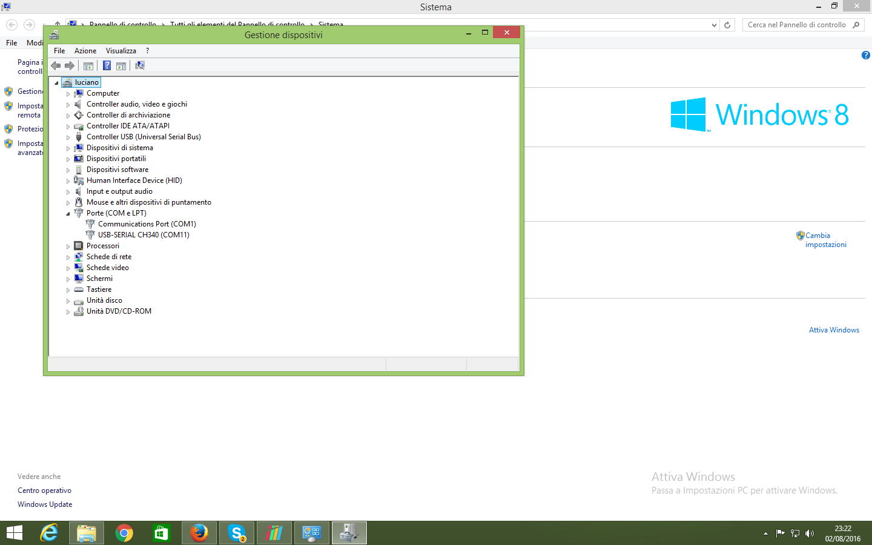The image size is (872, 545).
Task: Open the address bar history dropdown arrow
Action: (715, 25)
